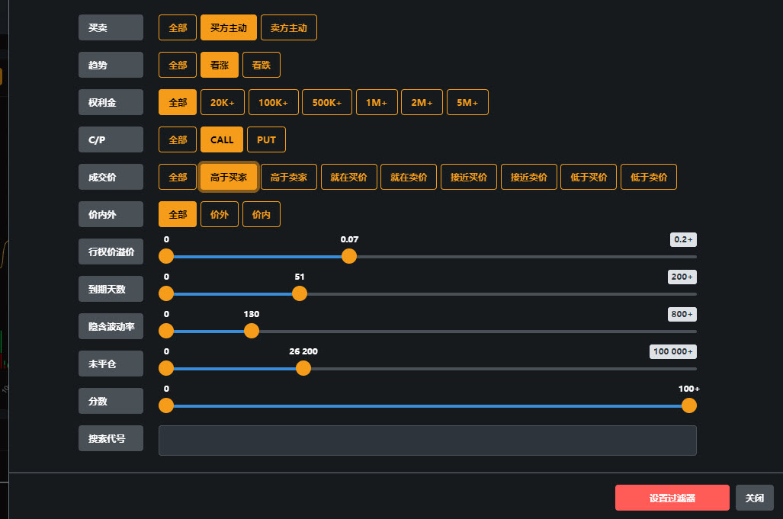The height and width of the screenshot is (519, 783).
Task: Select the 1M+ premium filter
Action: click(377, 102)
